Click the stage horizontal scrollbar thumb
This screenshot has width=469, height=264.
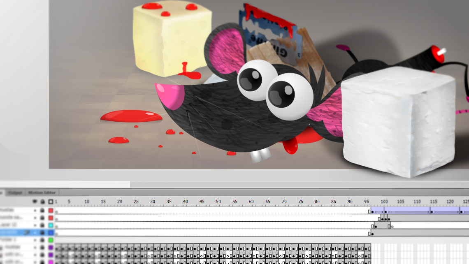[300, 185]
